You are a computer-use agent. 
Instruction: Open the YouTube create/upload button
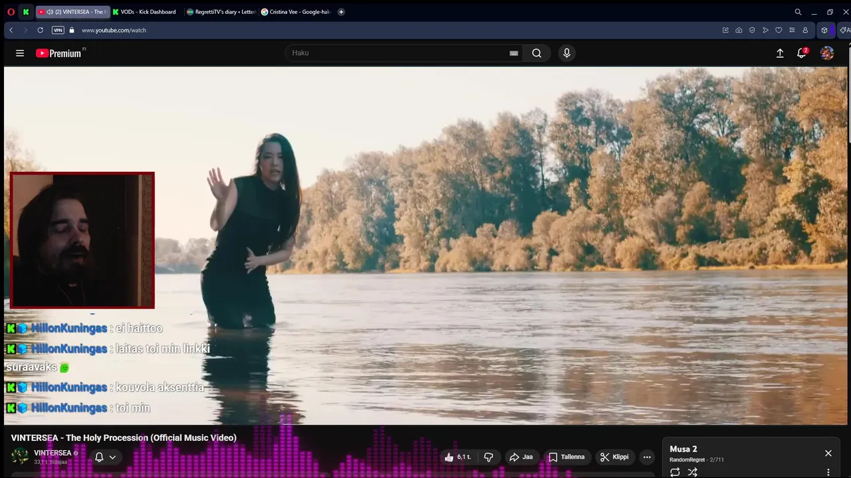780,53
